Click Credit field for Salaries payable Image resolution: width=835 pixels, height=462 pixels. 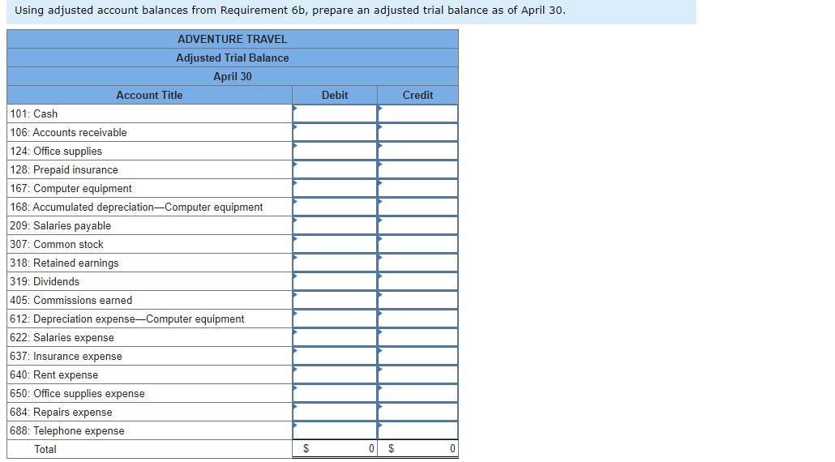[418, 225]
